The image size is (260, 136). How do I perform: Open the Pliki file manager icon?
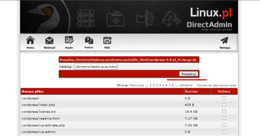107,40
